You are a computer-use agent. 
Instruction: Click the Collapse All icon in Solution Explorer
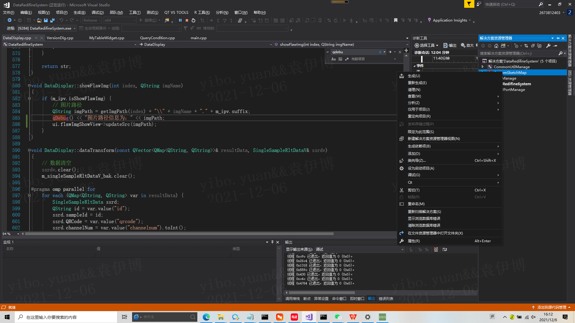[x=533, y=45]
